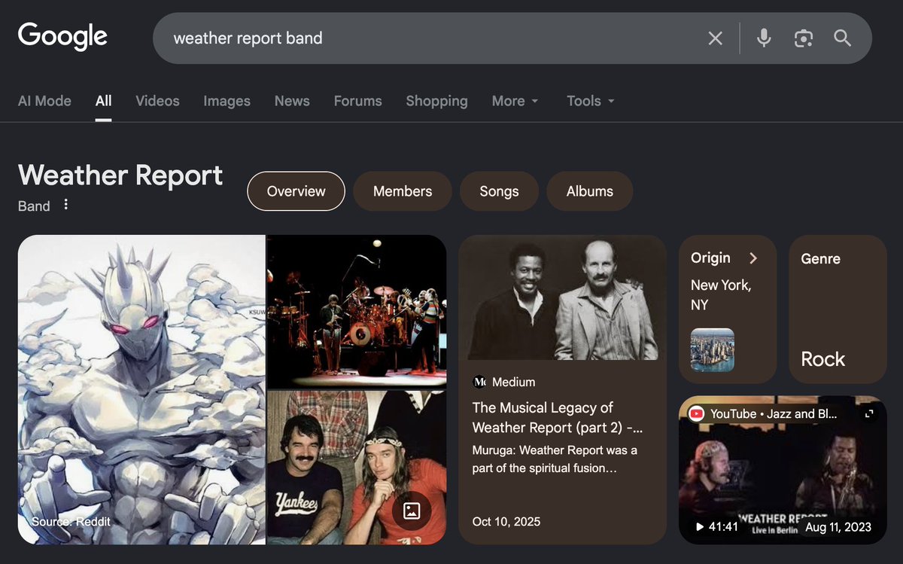The width and height of the screenshot is (903, 564).
Task: Open the white armored figure illustration from Reddit
Action: click(x=141, y=389)
